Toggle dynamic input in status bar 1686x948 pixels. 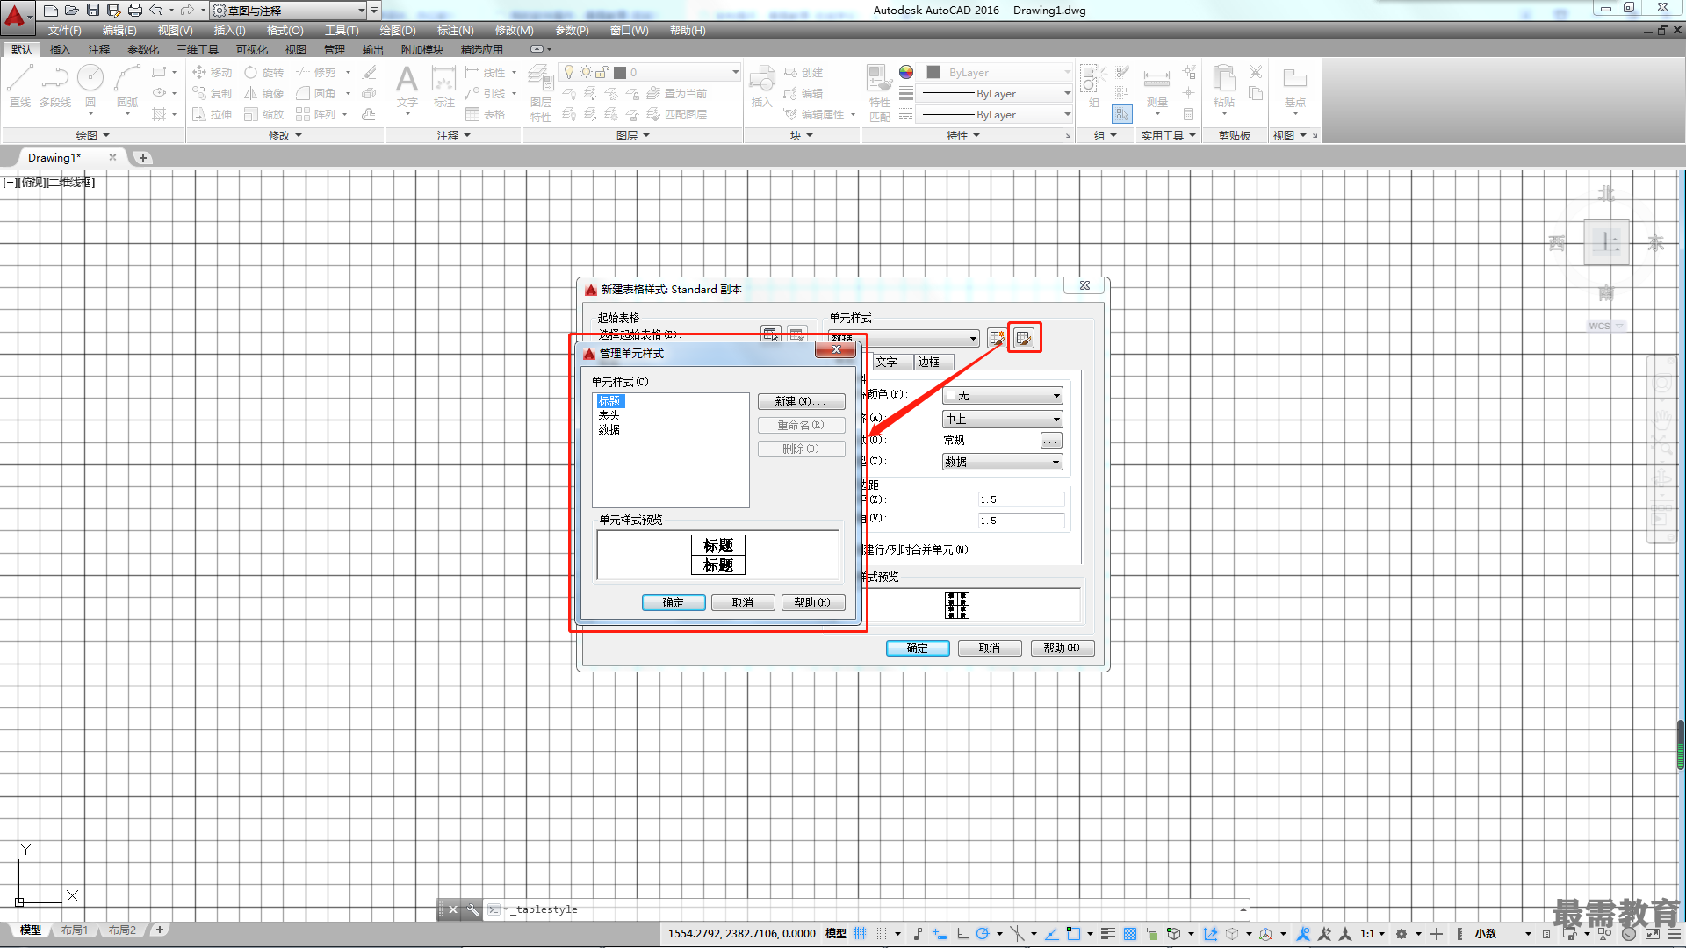point(940,934)
